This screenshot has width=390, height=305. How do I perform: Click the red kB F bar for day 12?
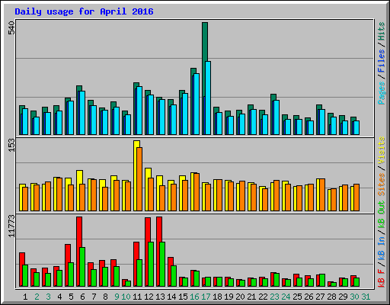[148, 230]
